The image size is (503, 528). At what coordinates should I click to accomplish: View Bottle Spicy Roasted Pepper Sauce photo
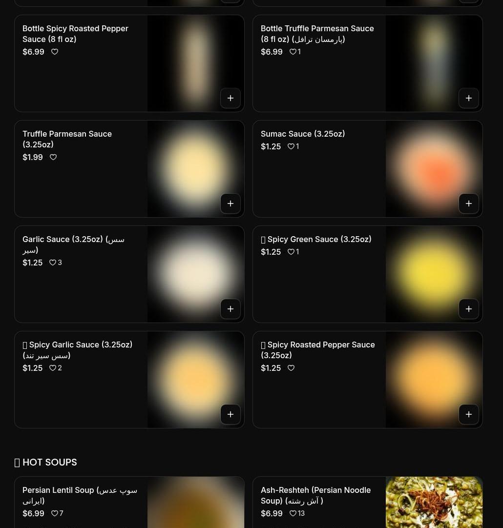pyautogui.click(x=196, y=63)
